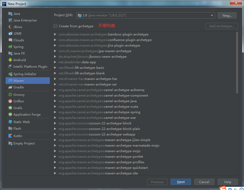
Task: Select maven-archetype-profiles row
Action: (x=145, y=162)
